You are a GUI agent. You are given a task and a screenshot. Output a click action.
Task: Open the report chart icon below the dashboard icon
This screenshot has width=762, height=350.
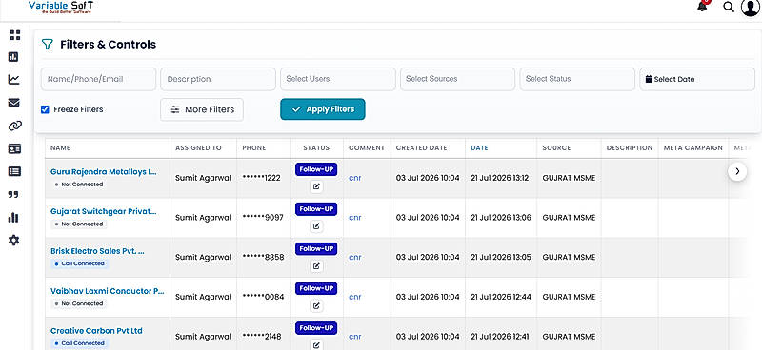tap(13, 57)
